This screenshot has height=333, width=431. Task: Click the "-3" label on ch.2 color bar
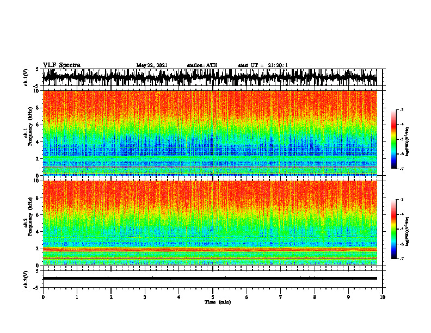402,200
